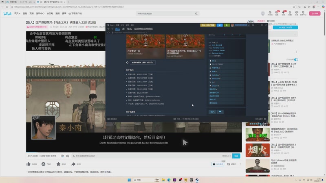Screen dimensions: 326x183
Task: Open Microsoft Edge from the taskbar
Action: coord(169,180)
